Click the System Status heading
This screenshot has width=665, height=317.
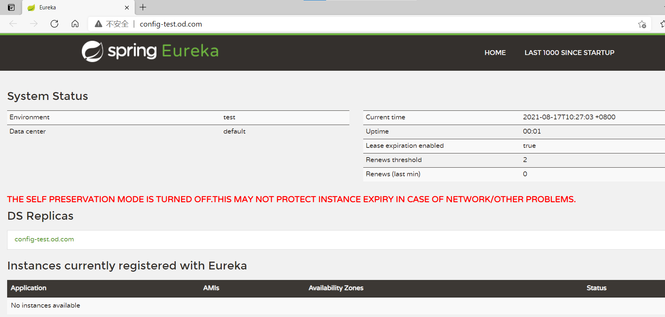click(x=48, y=96)
